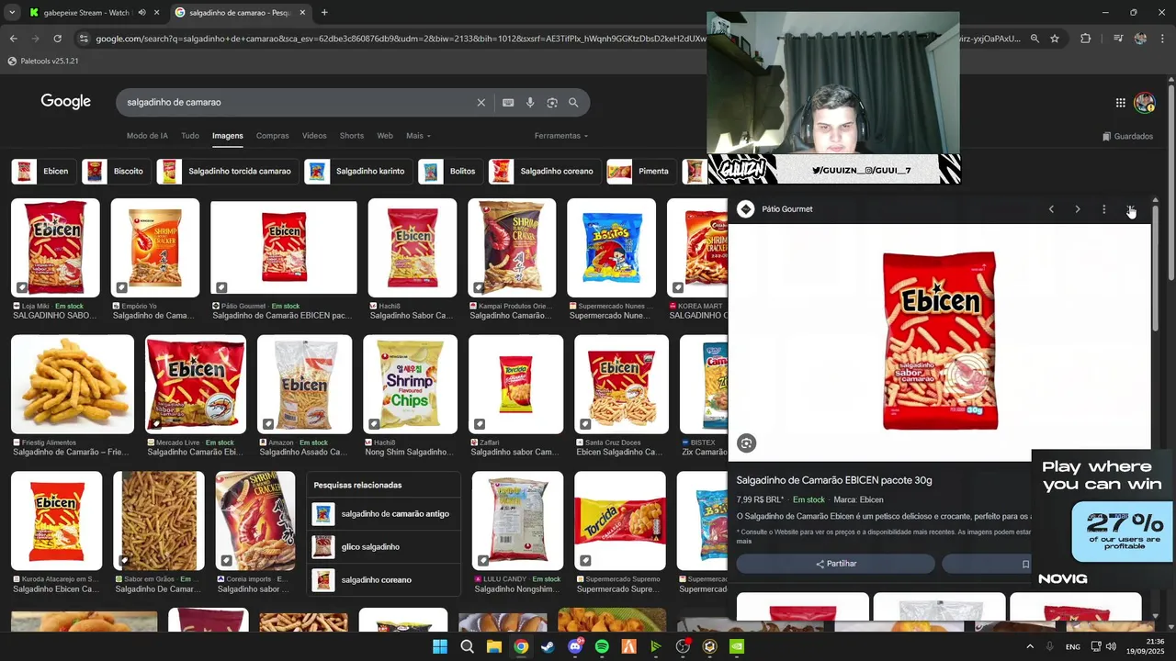1176x661 pixels.
Task: Bookmark this page with the star icon
Action: pos(1055,39)
